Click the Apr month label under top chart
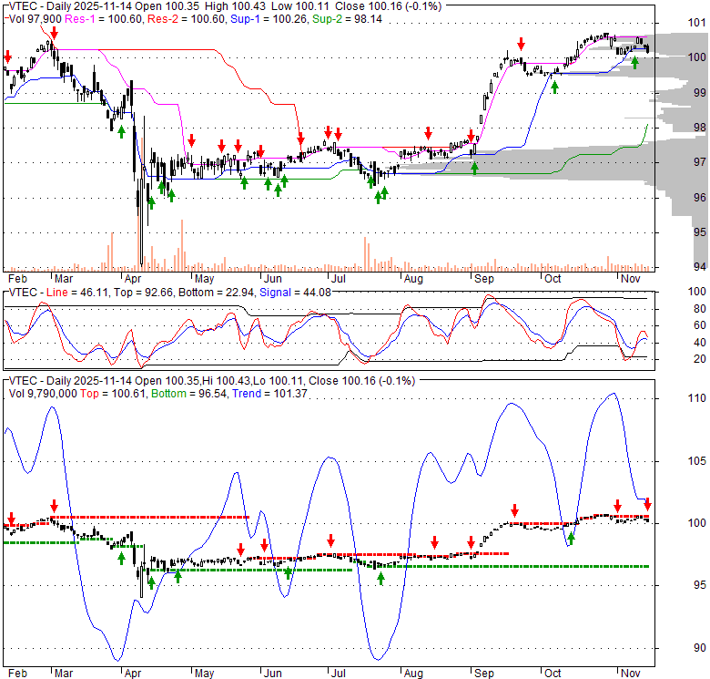Image resolution: width=710 pixels, height=679 pixels. click(133, 276)
